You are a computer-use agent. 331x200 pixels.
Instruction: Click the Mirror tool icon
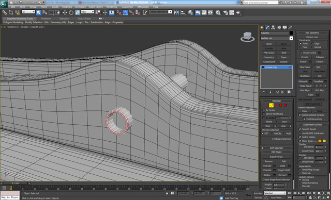coord(176,12)
